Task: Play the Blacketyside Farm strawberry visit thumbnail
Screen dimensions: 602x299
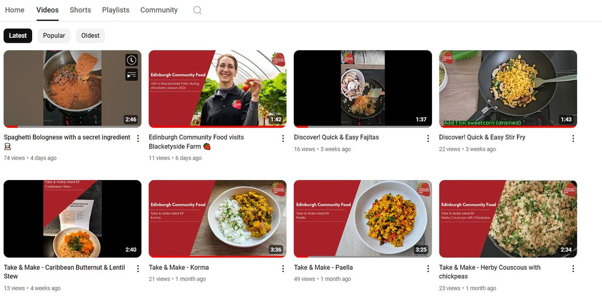Action: coord(217,89)
